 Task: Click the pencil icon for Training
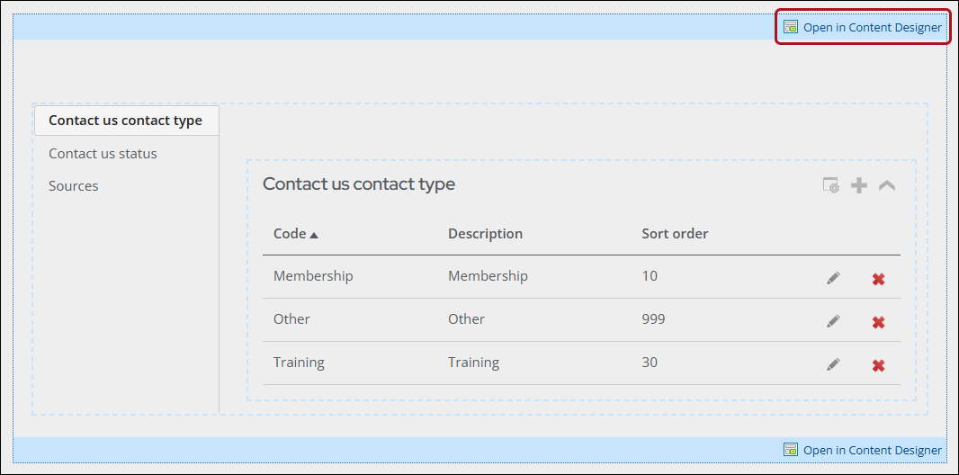click(x=833, y=364)
